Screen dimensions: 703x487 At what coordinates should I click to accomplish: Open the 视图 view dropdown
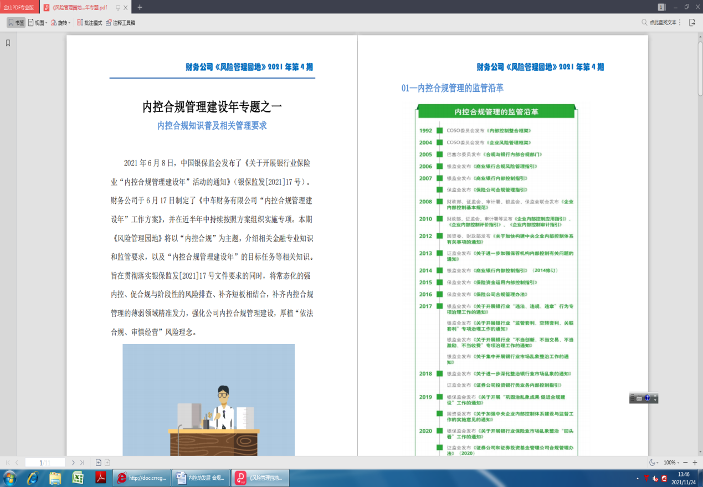point(38,23)
